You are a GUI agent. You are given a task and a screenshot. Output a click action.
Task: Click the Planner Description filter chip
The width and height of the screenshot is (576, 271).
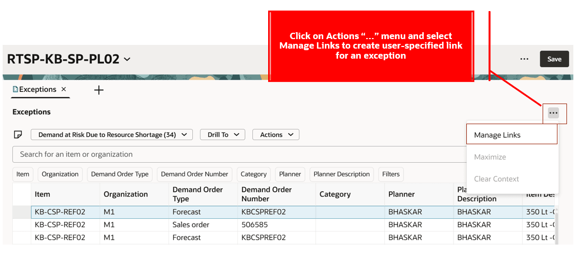click(342, 174)
